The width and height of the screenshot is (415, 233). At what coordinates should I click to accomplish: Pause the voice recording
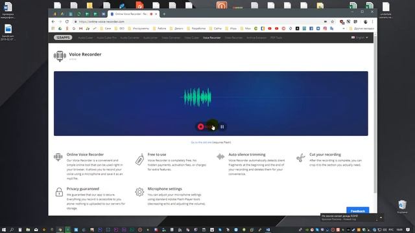[x=222, y=127]
